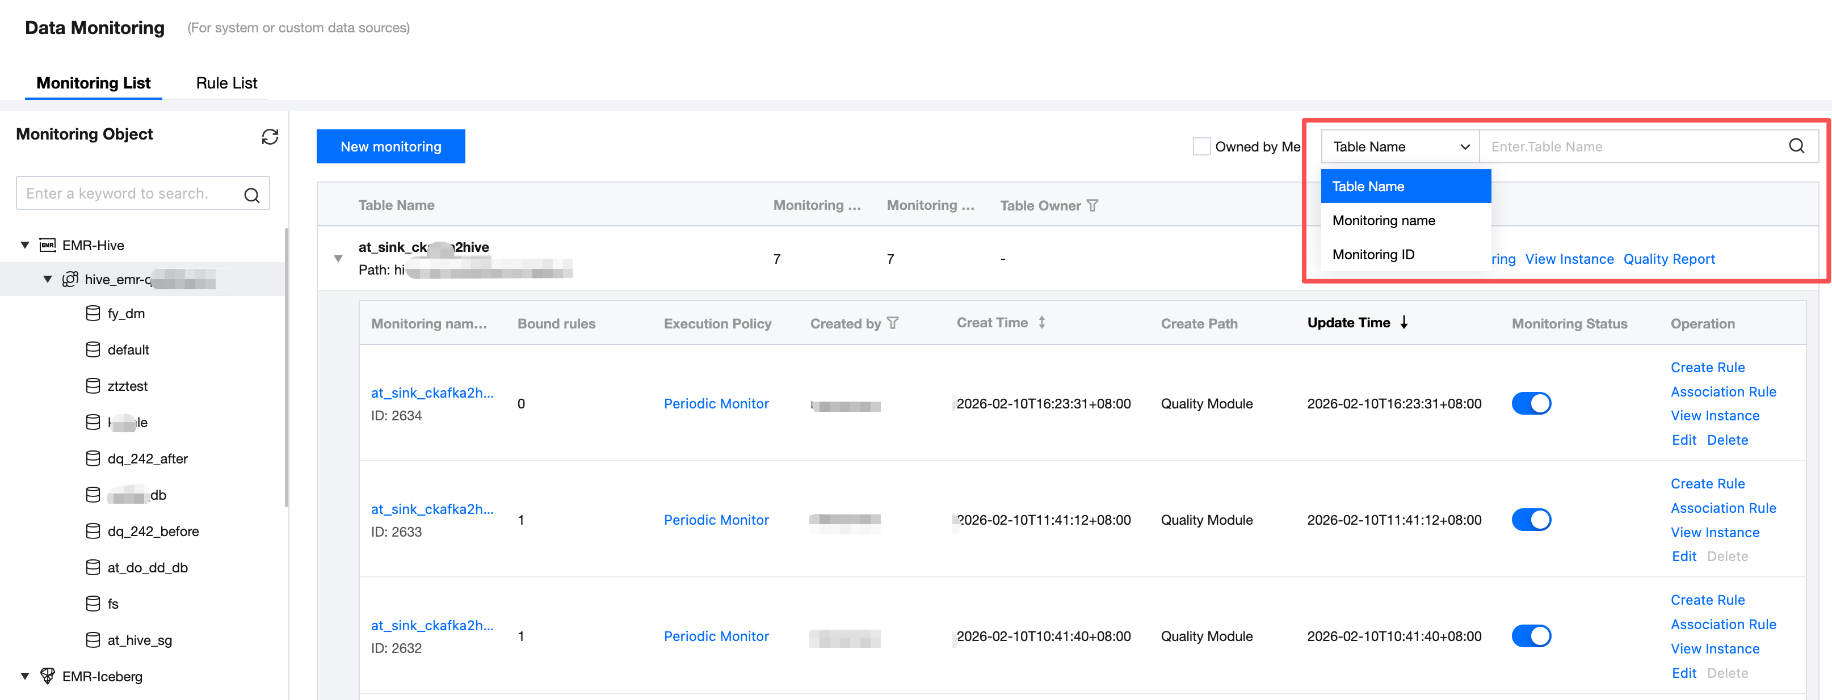
Task: Open the Table Name search type dropdown
Action: (x=1399, y=146)
